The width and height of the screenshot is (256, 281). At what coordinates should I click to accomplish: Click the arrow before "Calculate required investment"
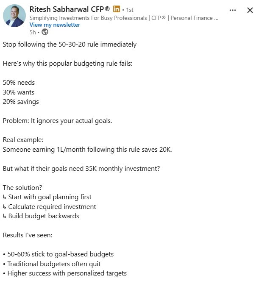[5, 207]
